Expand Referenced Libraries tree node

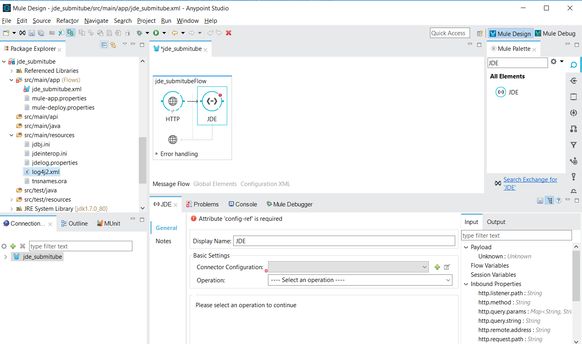(x=12, y=71)
